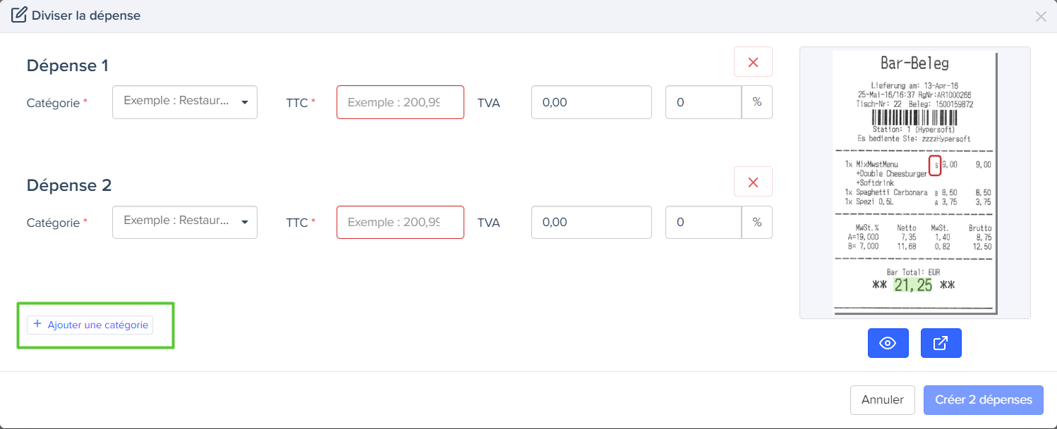Add a category with Ajouter une catégorie
Screen dimensions: 1057x429
(90, 325)
